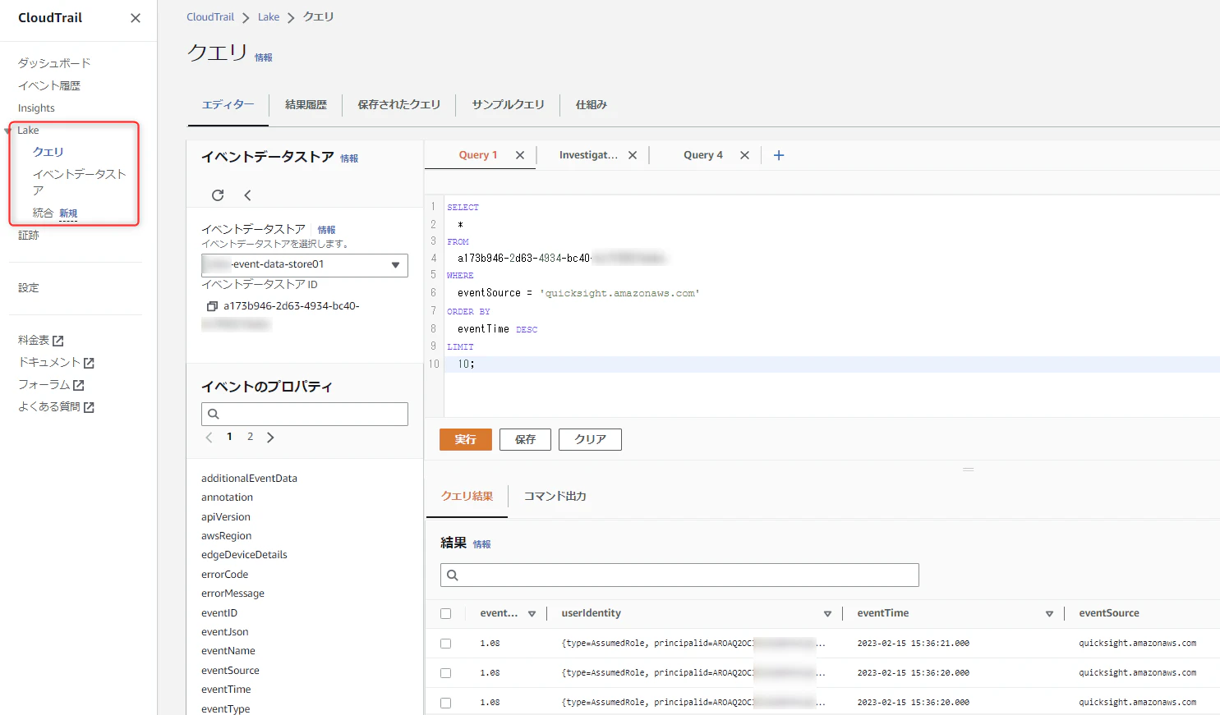The height and width of the screenshot is (715, 1220).
Task: Toggle the select-all results checkbox
Action: point(446,613)
